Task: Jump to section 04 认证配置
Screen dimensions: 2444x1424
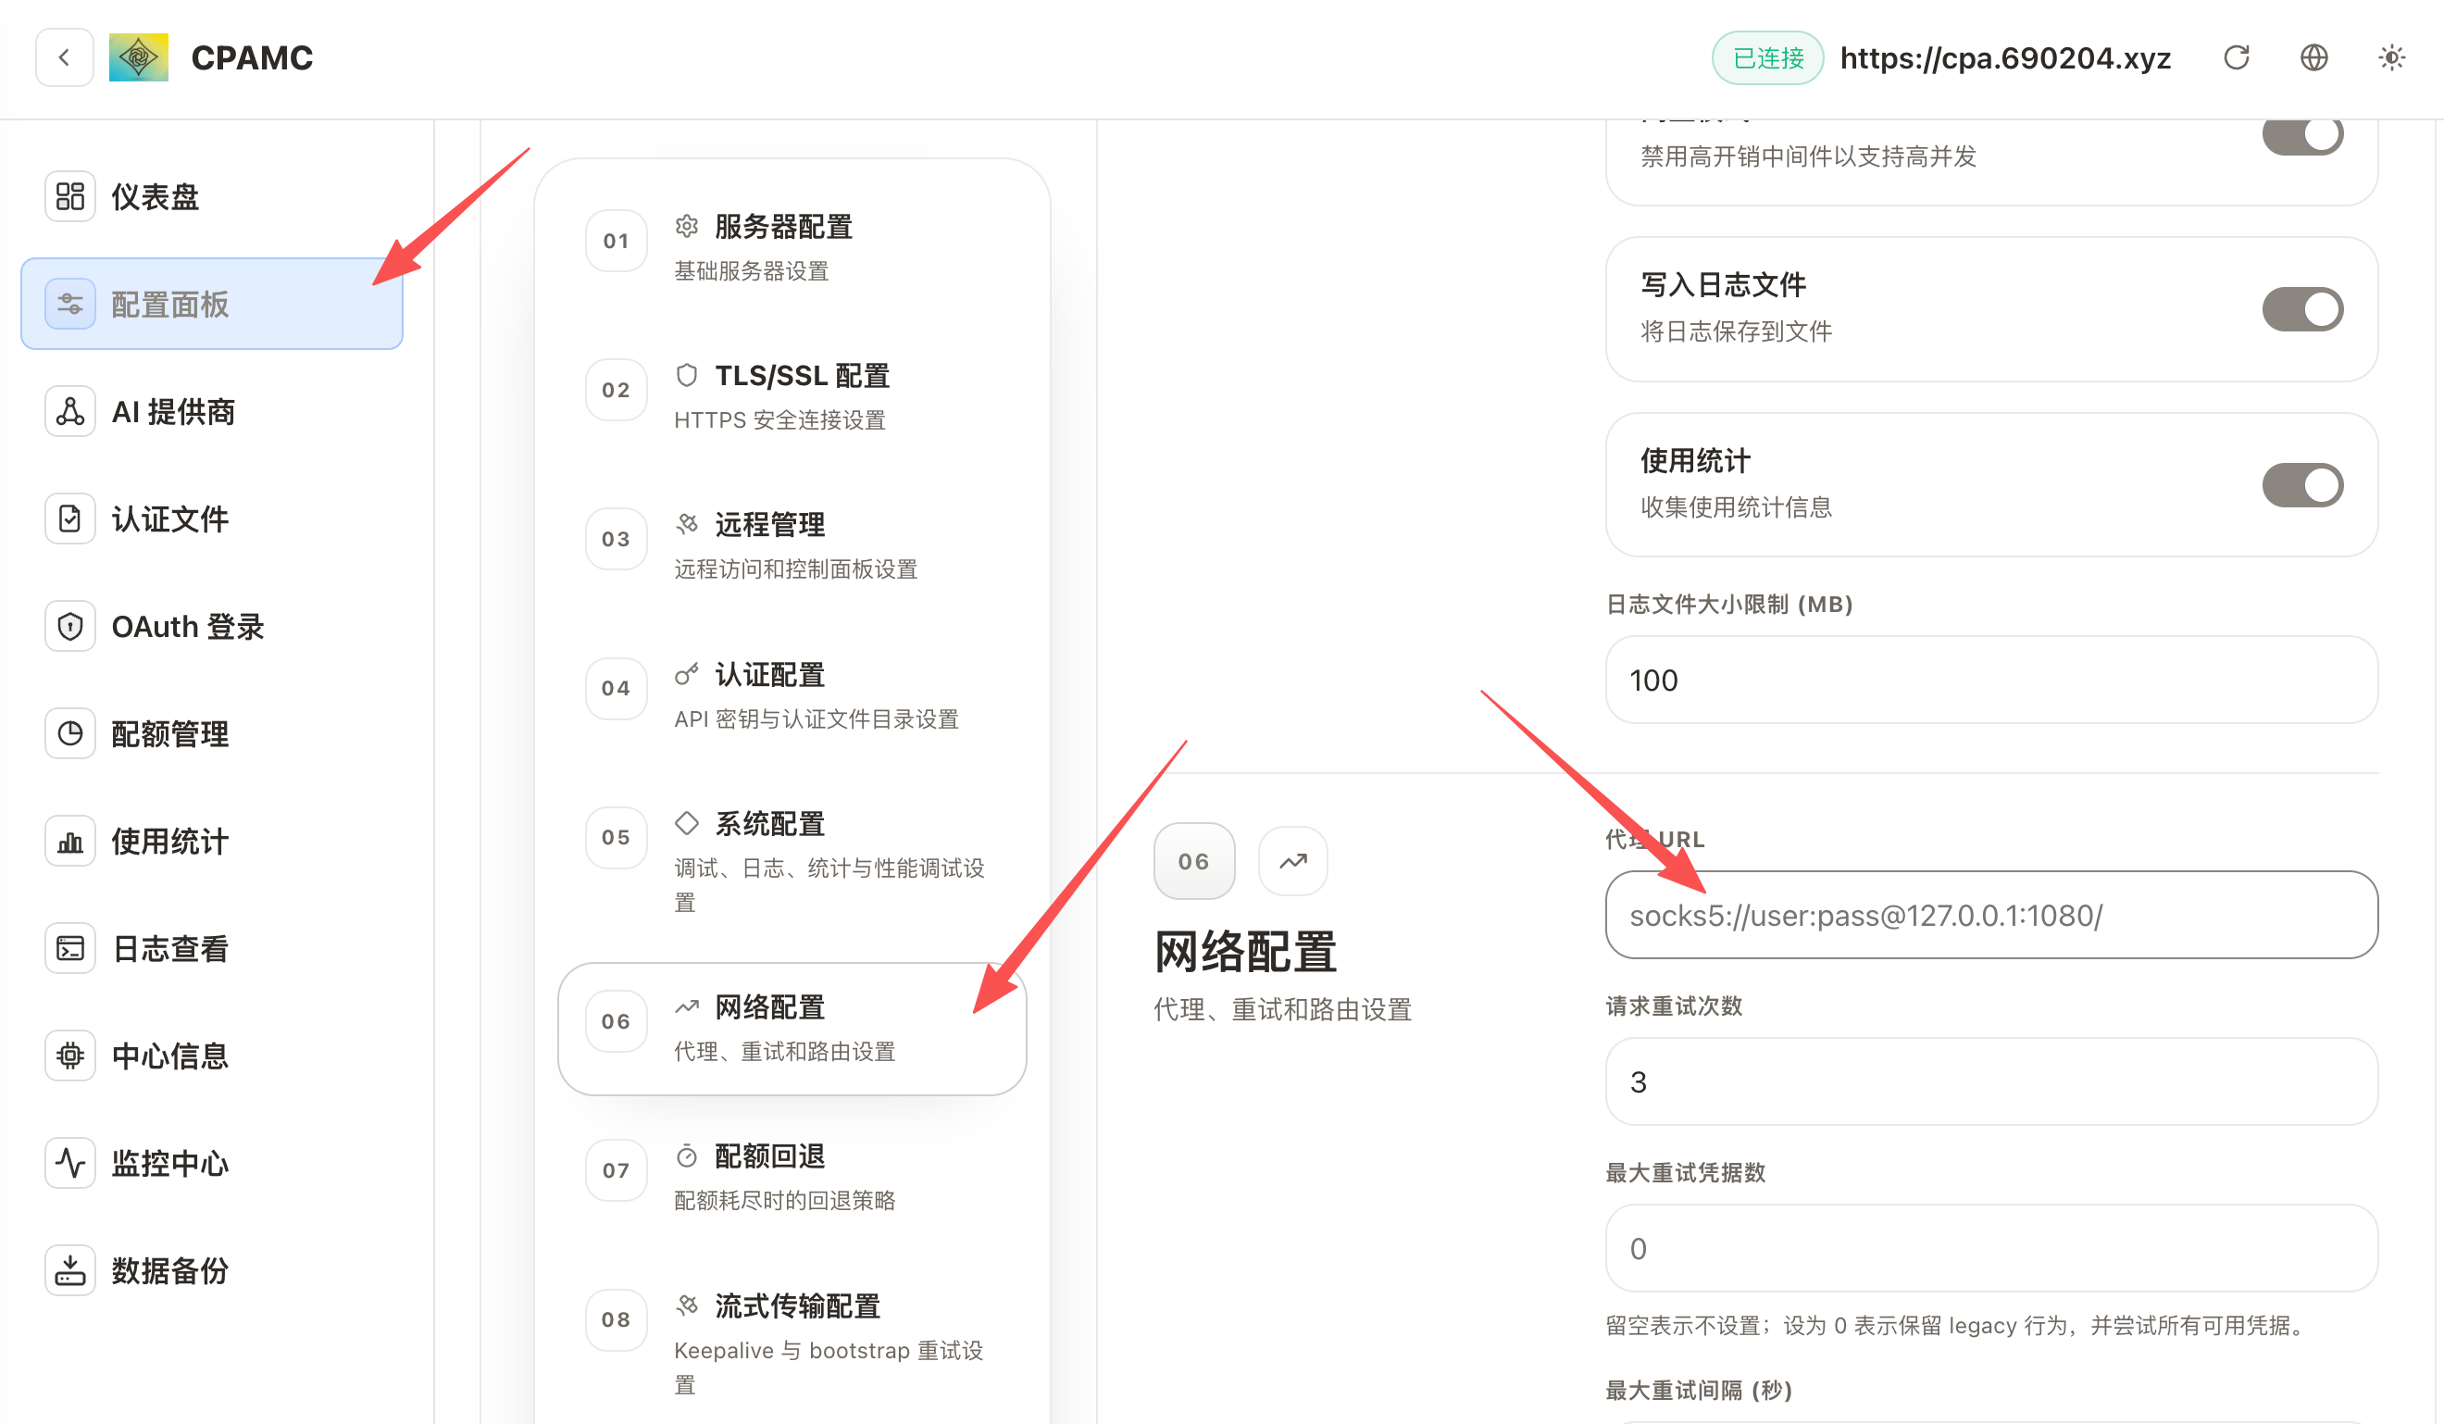Action: click(792, 695)
